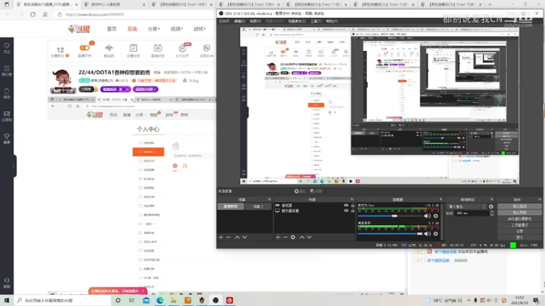
Task: Adjust the 麦克风/Aux volume slider
Action: (x=390, y=216)
